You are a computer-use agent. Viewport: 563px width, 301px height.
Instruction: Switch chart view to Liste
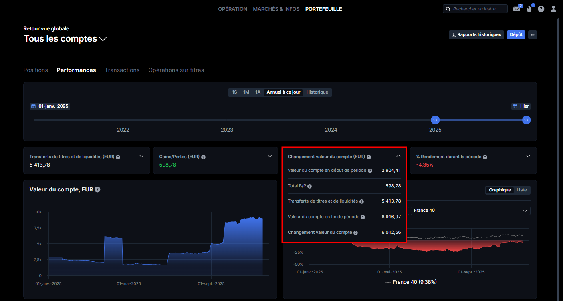click(x=521, y=190)
